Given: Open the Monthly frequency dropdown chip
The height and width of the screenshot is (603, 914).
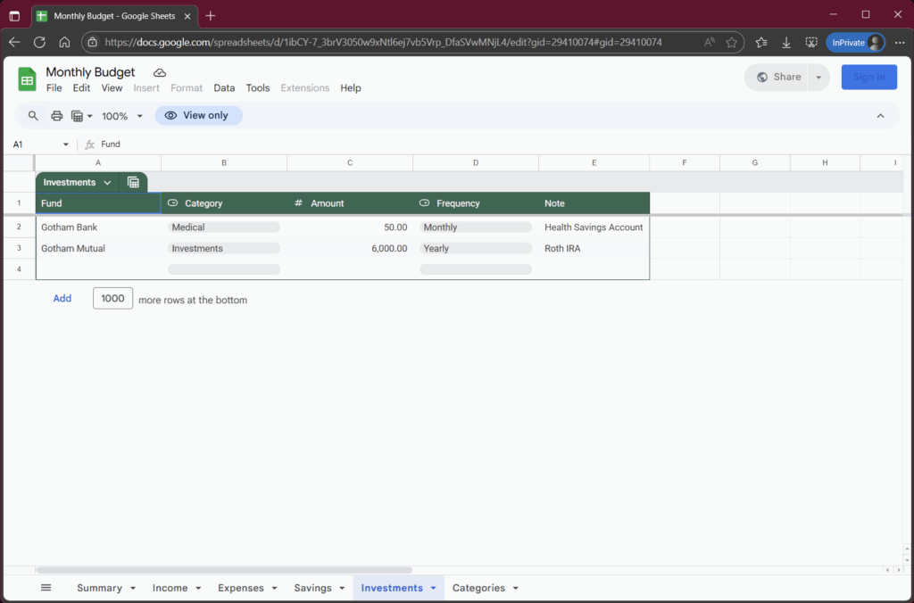Looking at the screenshot, I should (476, 227).
